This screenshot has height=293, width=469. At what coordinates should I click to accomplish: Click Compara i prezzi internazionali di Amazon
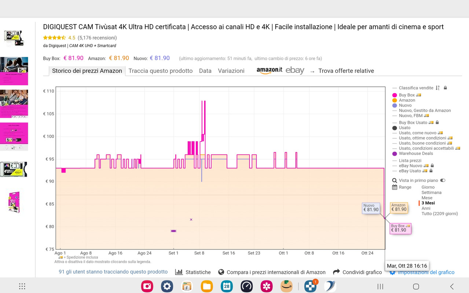(276, 272)
